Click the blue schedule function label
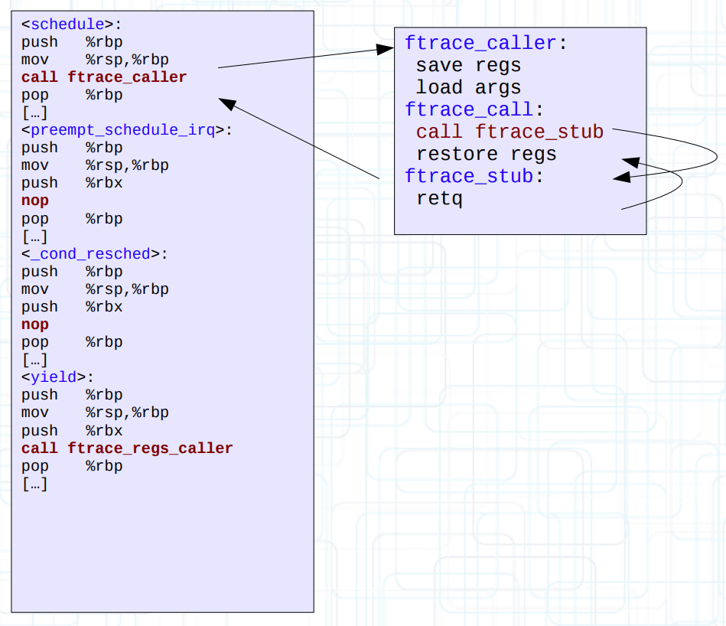Screen dimensions: 726x626 coord(67,24)
